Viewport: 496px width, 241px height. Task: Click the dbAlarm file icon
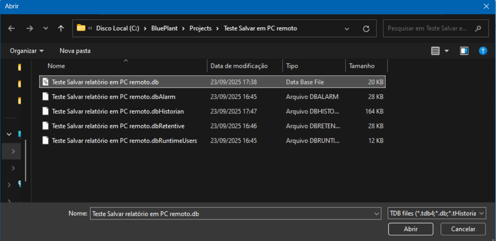[x=45, y=97]
